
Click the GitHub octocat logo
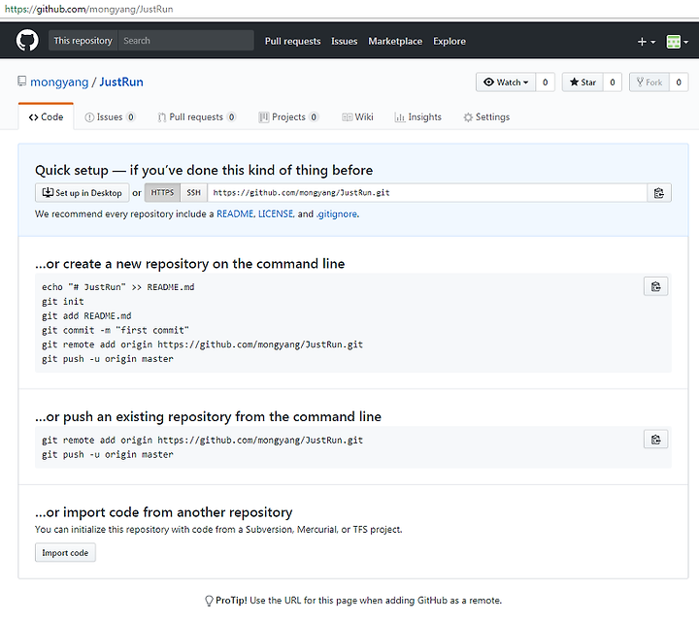pos(27,41)
